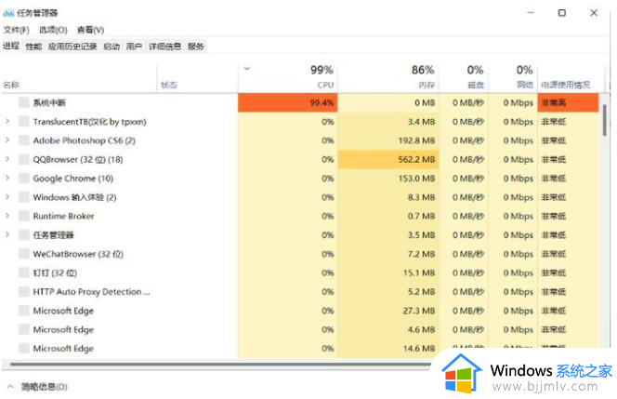Expand the TranslucentTB process group

click(x=7, y=121)
